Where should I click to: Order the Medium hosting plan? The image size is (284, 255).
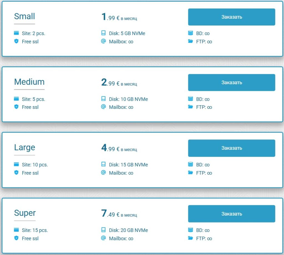[x=232, y=82]
